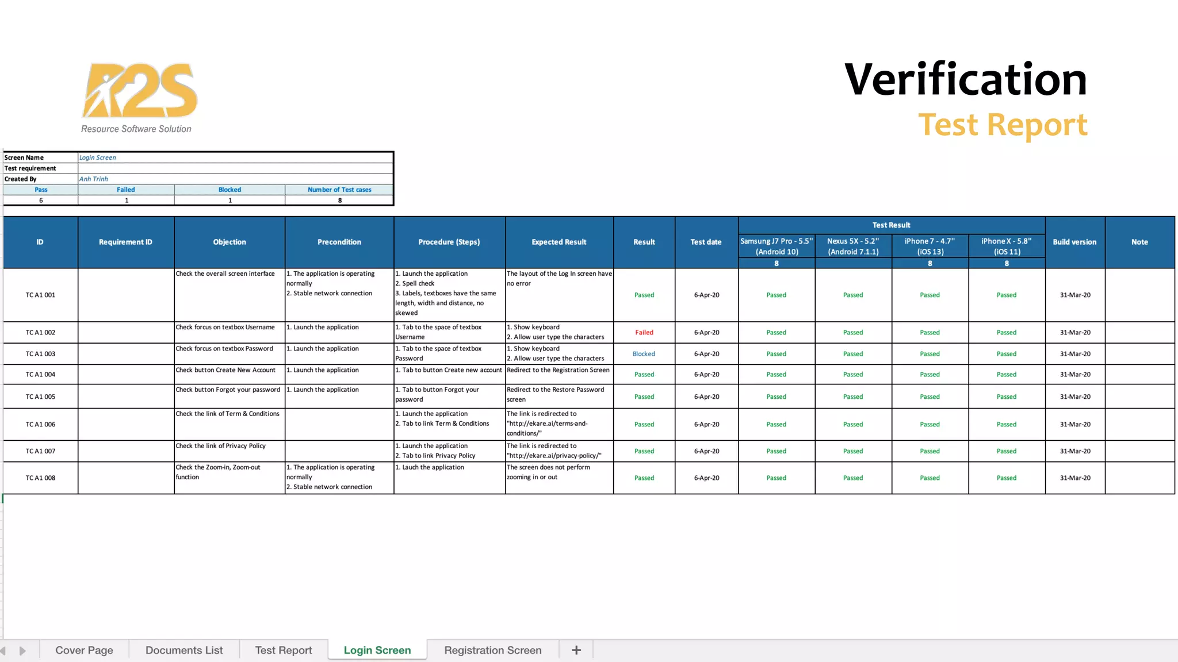Image resolution: width=1178 pixels, height=662 pixels.
Task: Click the iPhone X device header cell
Action: pos(1007,247)
